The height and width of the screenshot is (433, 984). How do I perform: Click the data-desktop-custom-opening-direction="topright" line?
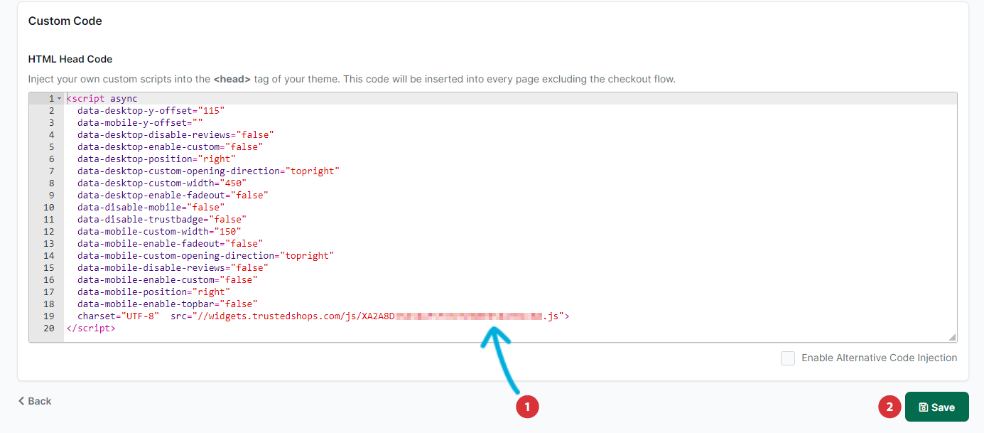point(209,171)
